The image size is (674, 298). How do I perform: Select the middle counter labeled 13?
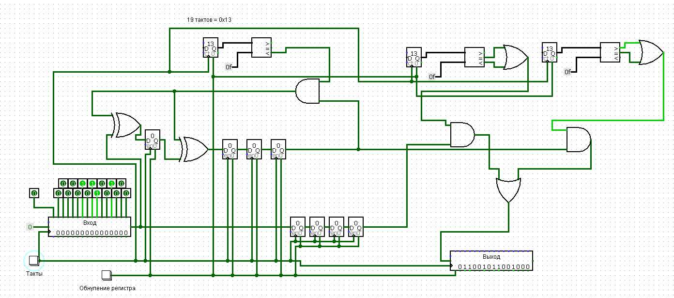(x=414, y=57)
